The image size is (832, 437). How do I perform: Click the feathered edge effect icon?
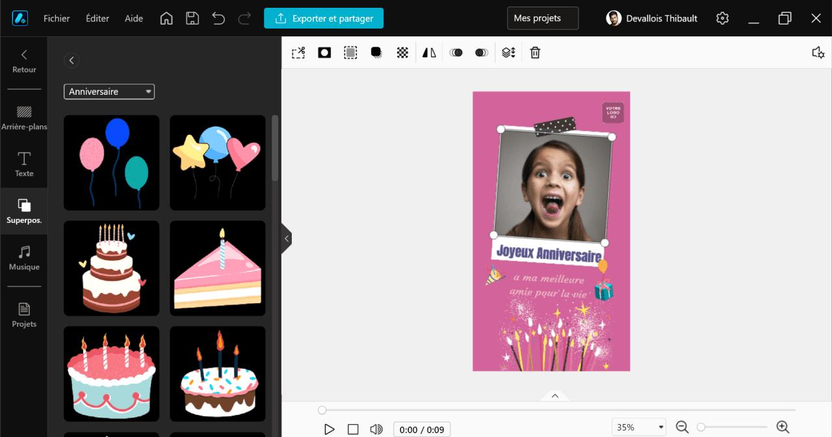pyautogui.click(x=376, y=52)
